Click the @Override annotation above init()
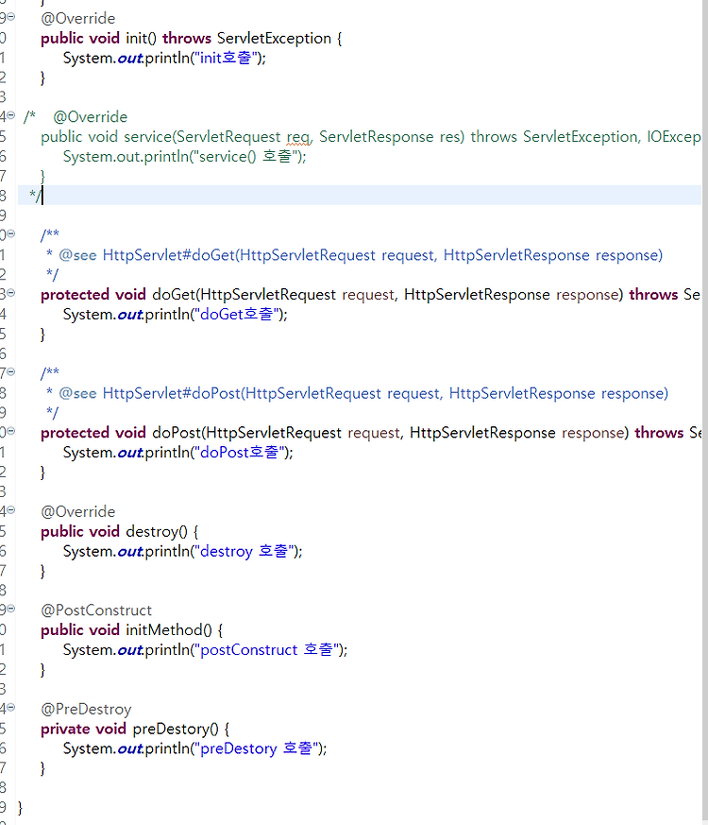 click(77, 18)
